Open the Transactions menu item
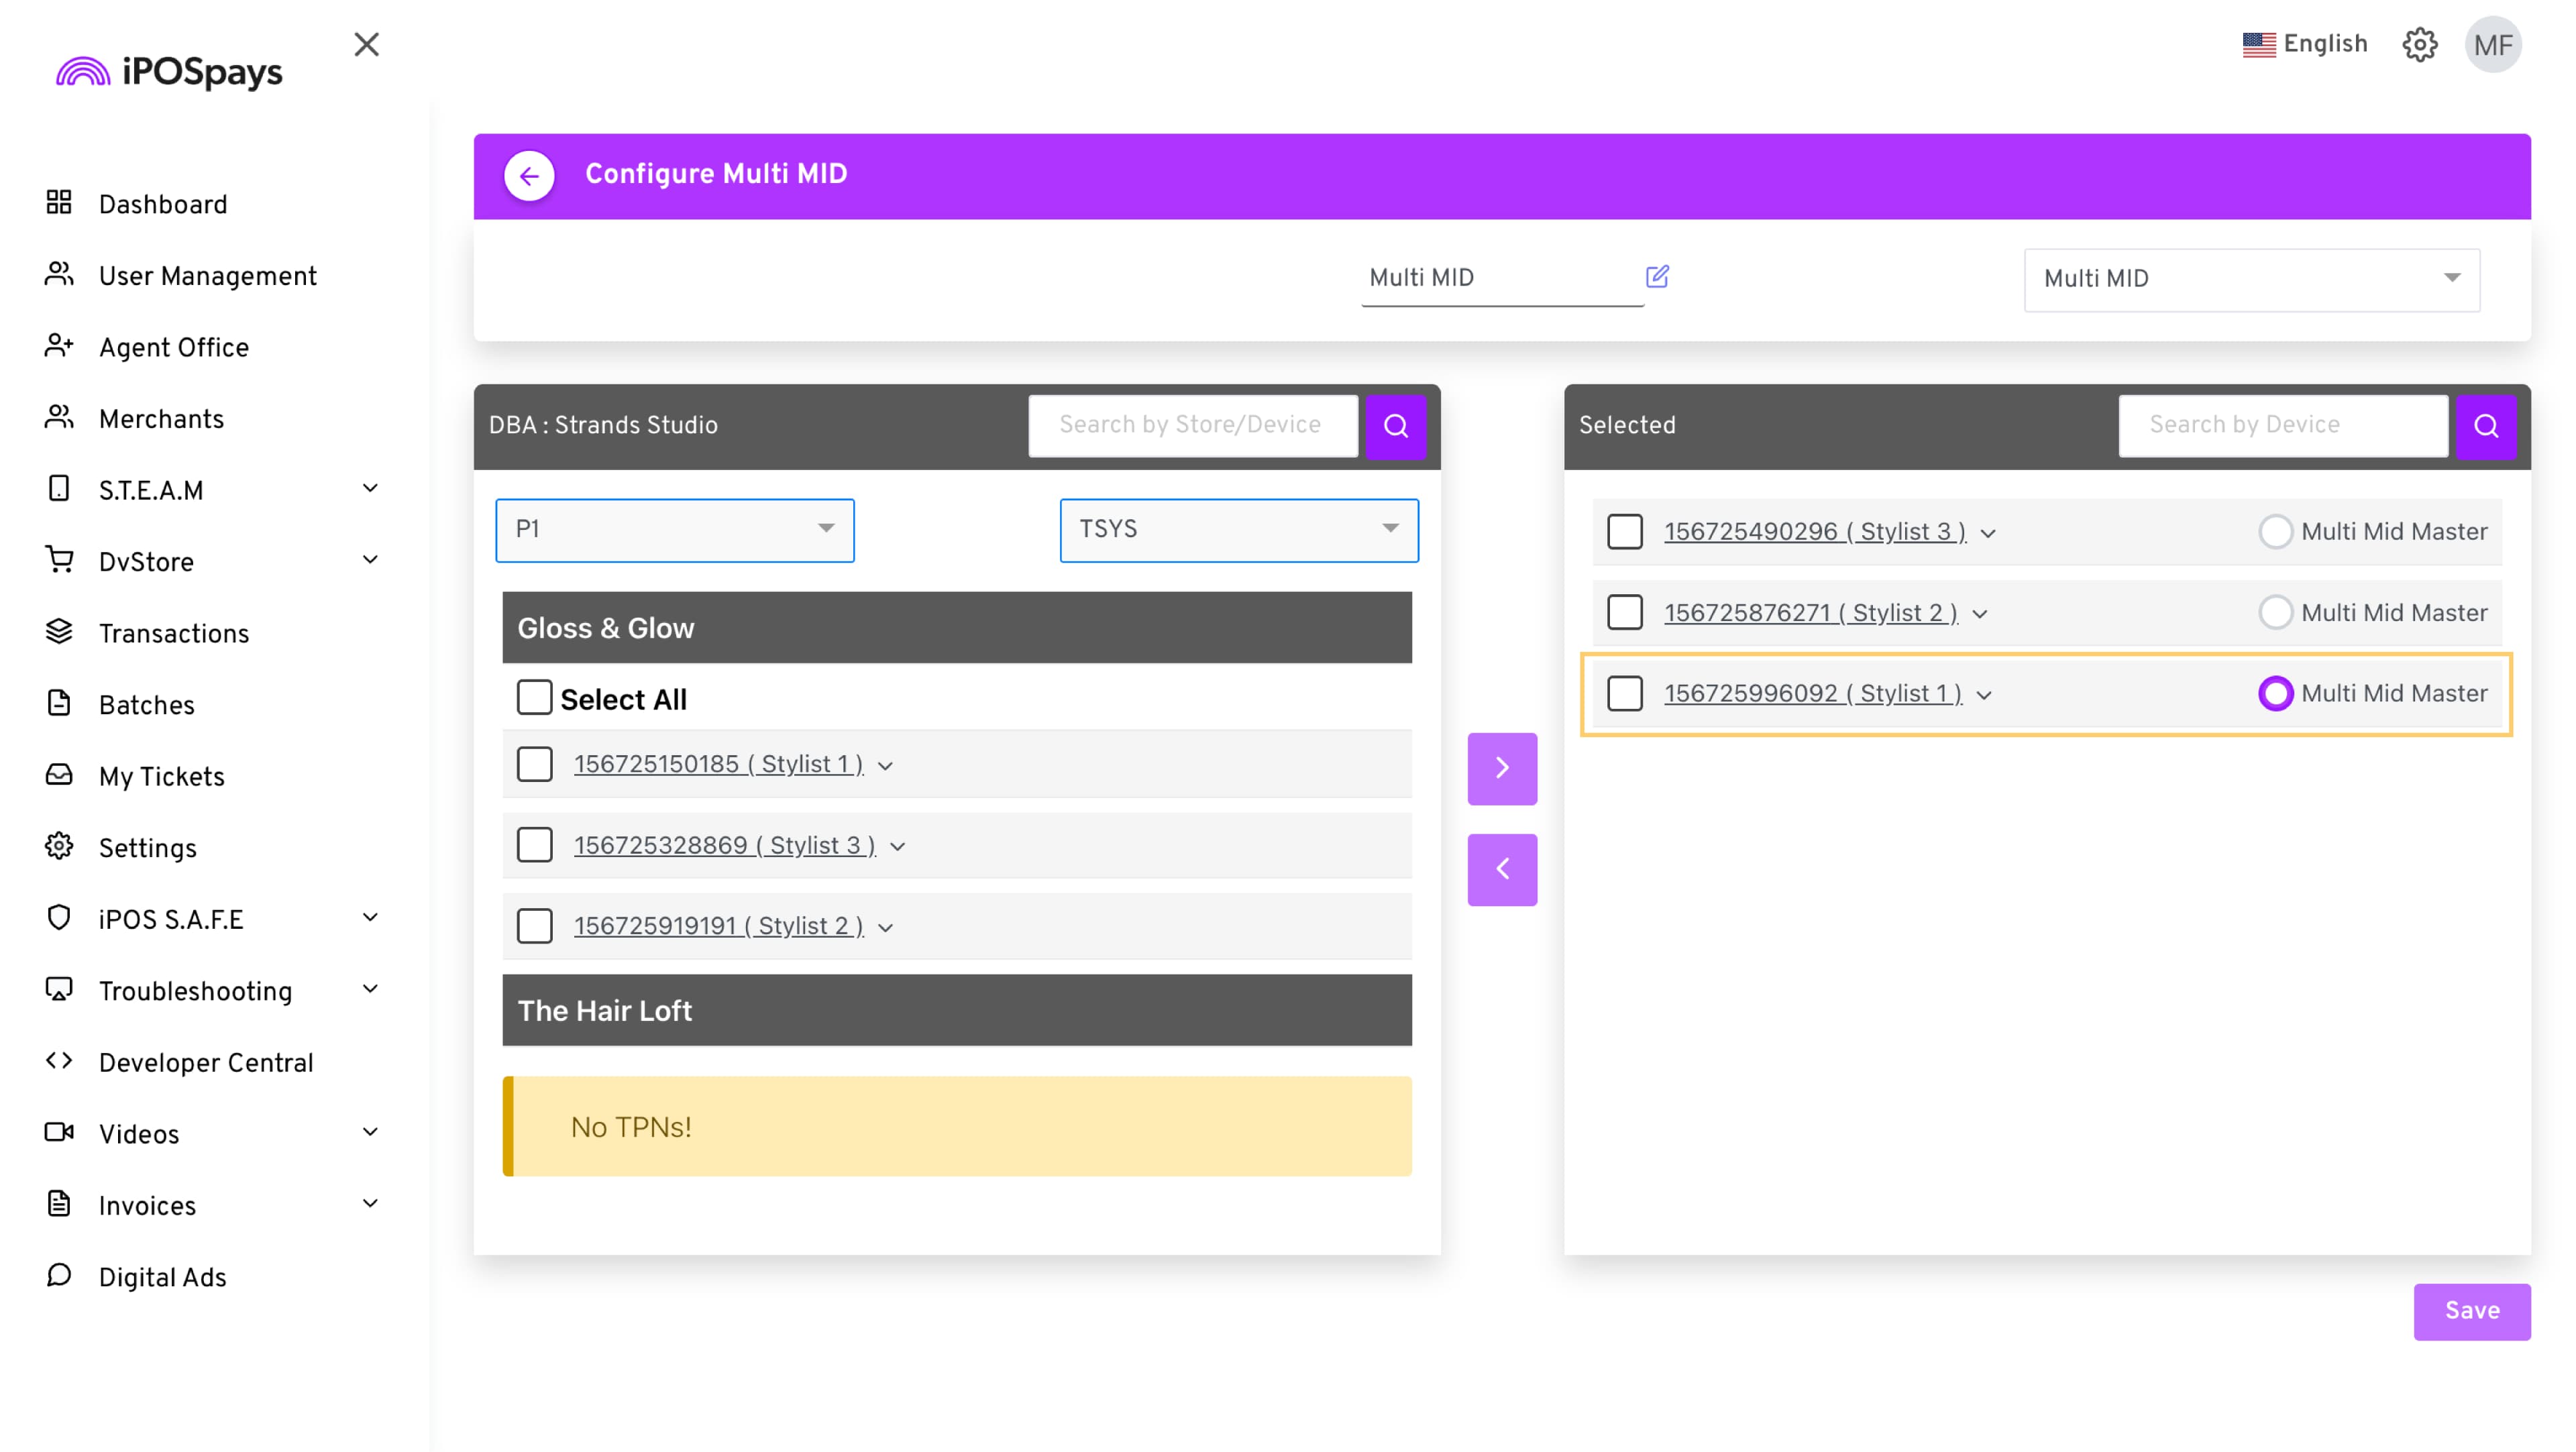The width and height of the screenshot is (2576, 1452). [x=174, y=633]
